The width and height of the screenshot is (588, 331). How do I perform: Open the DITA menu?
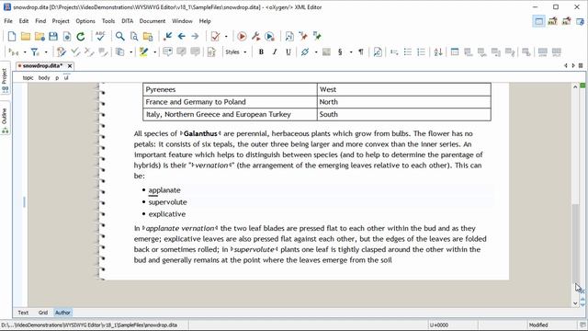pos(127,21)
